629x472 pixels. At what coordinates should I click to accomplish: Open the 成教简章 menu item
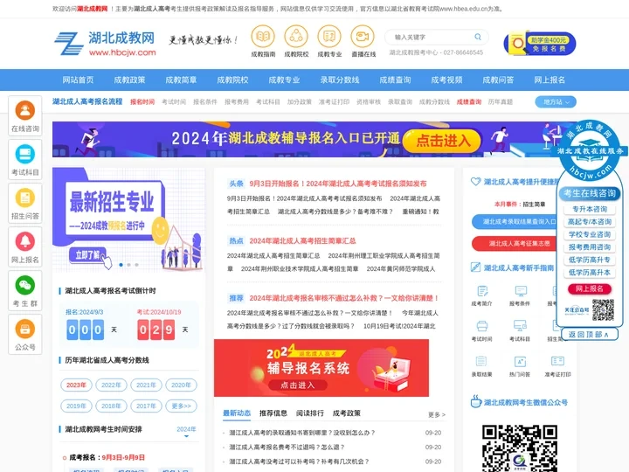click(181, 80)
